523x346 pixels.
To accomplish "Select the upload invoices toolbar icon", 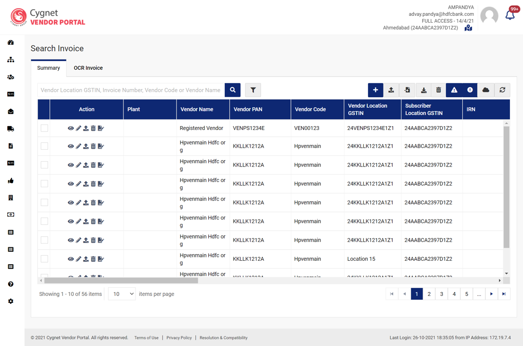I will click(391, 90).
